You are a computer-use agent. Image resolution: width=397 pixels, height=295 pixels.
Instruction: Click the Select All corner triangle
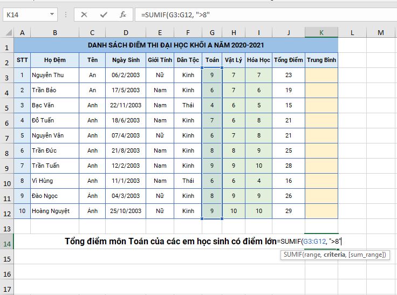point(9,32)
